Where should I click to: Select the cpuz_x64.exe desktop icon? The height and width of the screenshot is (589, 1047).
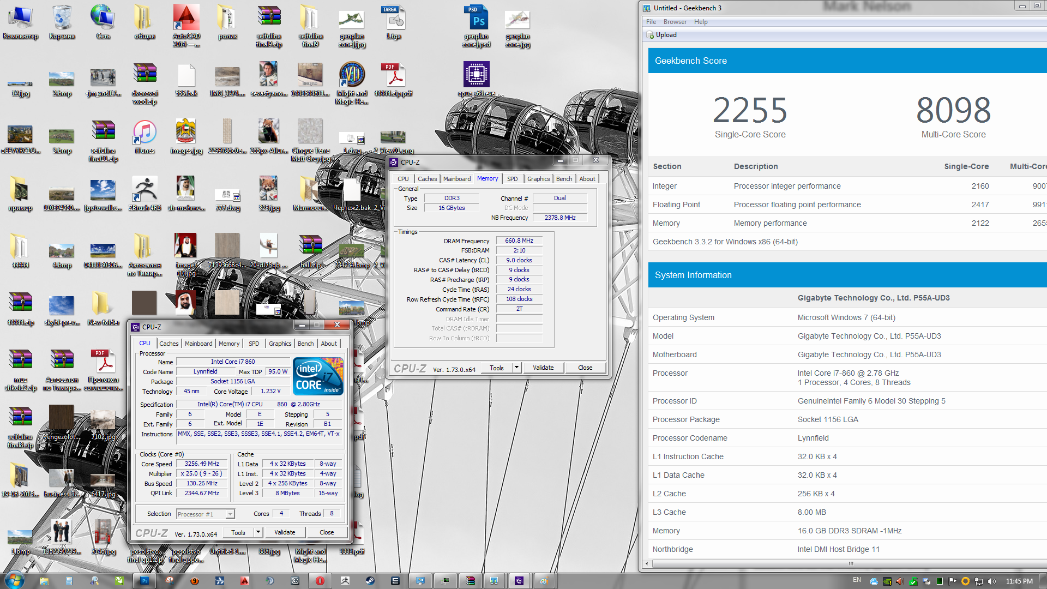point(476,80)
